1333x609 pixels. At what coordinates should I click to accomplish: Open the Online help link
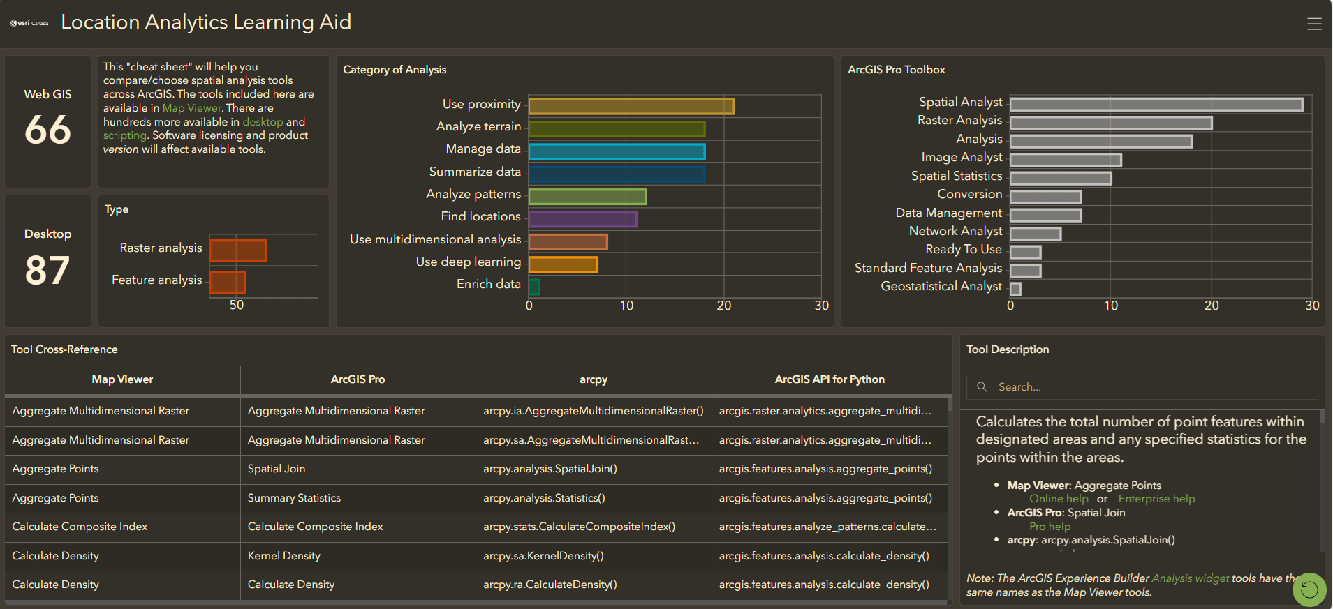(1059, 499)
